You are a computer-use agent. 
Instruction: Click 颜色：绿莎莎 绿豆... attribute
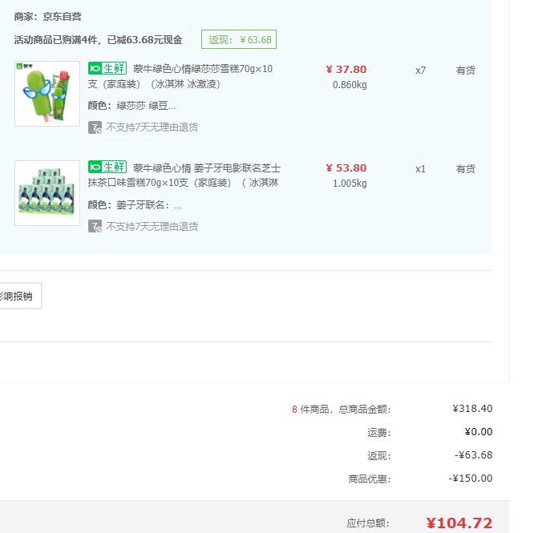pos(131,106)
